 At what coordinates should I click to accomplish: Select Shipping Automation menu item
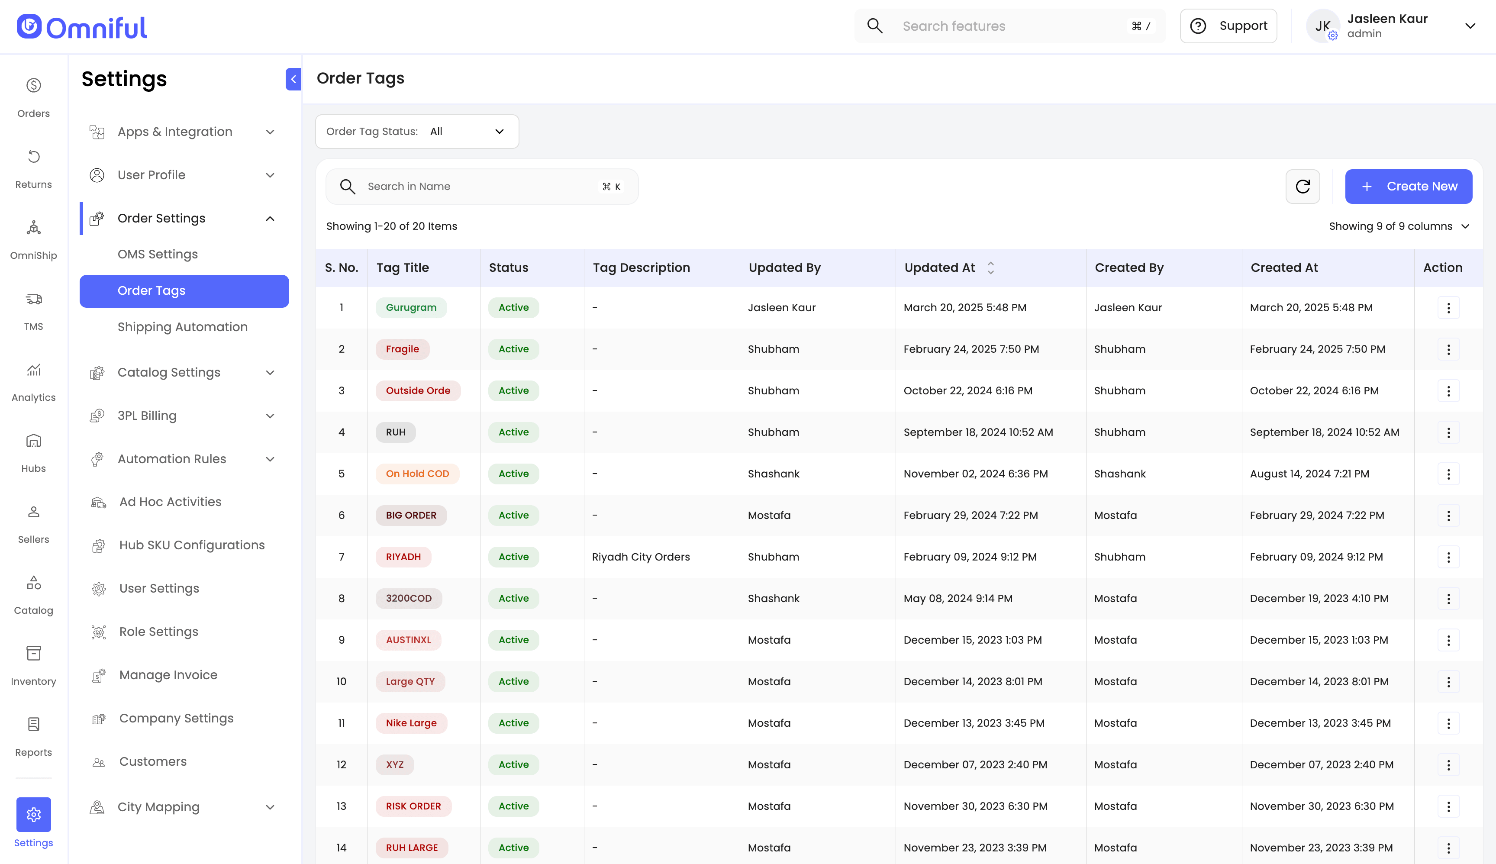tap(182, 327)
